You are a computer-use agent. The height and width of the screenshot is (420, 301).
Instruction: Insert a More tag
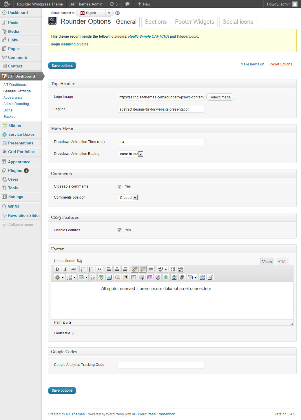[x=151, y=269]
